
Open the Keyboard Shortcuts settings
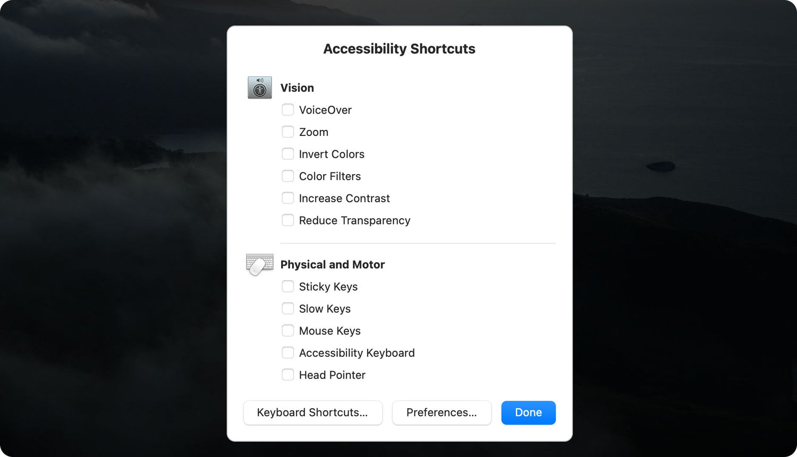click(x=312, y=412)
